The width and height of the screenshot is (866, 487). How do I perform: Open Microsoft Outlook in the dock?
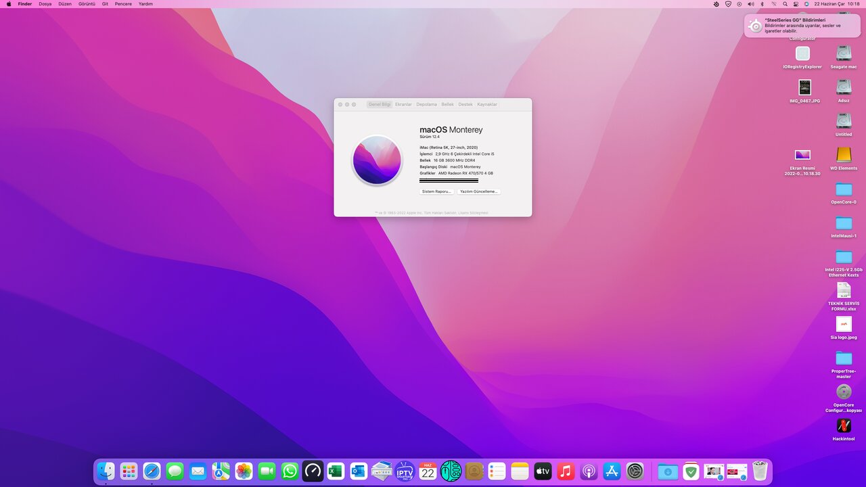point(359,471)
